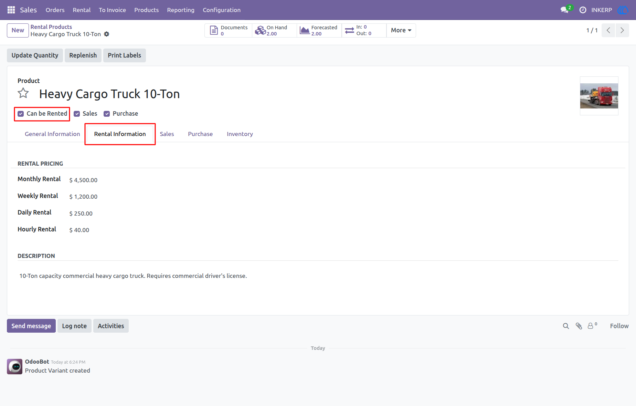
Task: Click the Send message button
Action: [31, 326]
